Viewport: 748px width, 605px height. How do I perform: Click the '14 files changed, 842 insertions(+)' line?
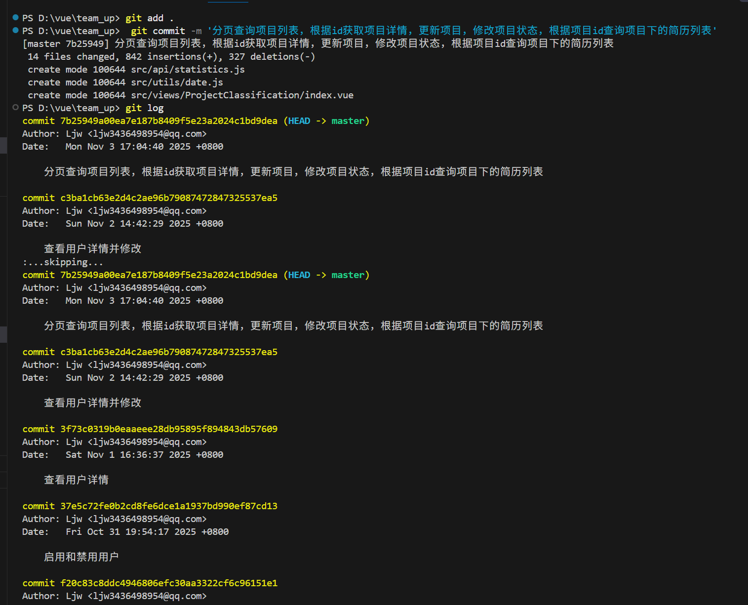pos(171,57)
